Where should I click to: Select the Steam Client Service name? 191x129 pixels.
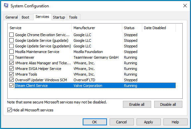[31, 86]
